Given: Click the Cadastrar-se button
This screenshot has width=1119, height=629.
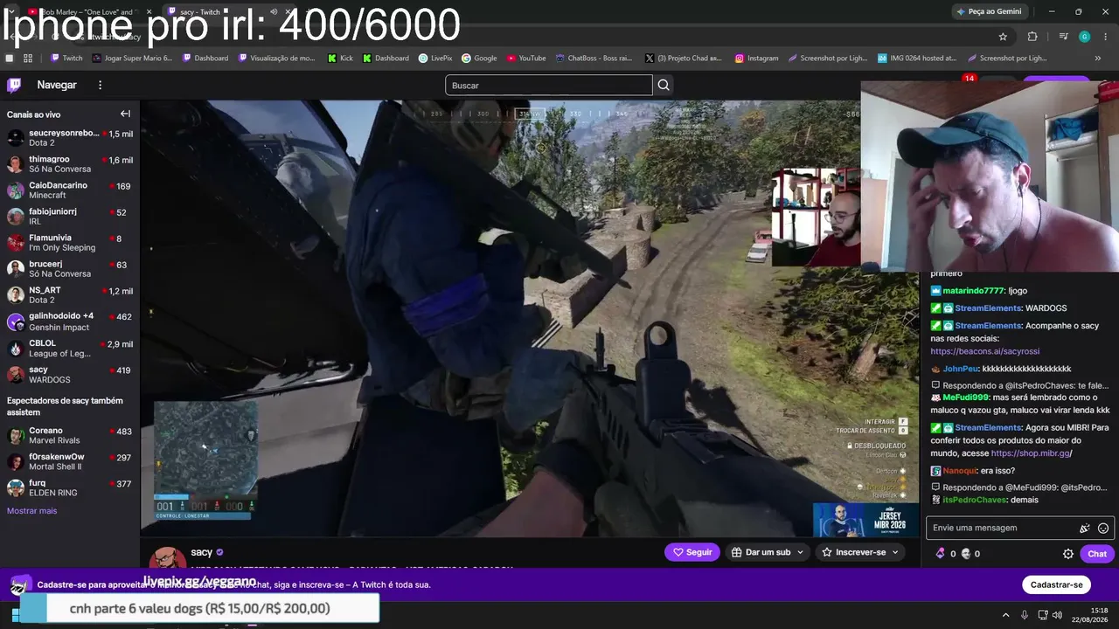Looking at the screenshot, I should tap(1056, 584).
